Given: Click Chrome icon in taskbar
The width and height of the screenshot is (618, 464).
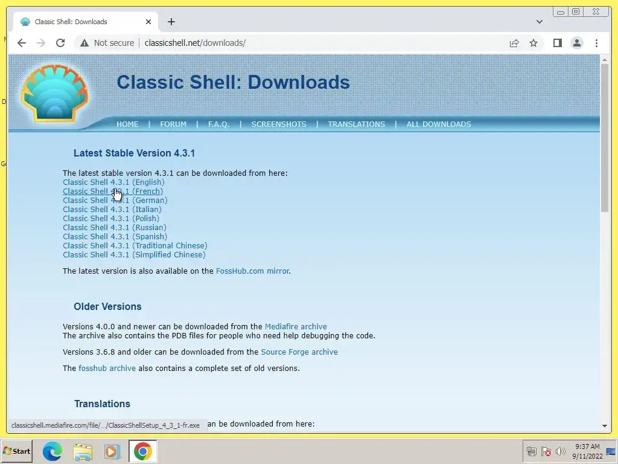Looking at the screenshot, I should coord(142,451).
